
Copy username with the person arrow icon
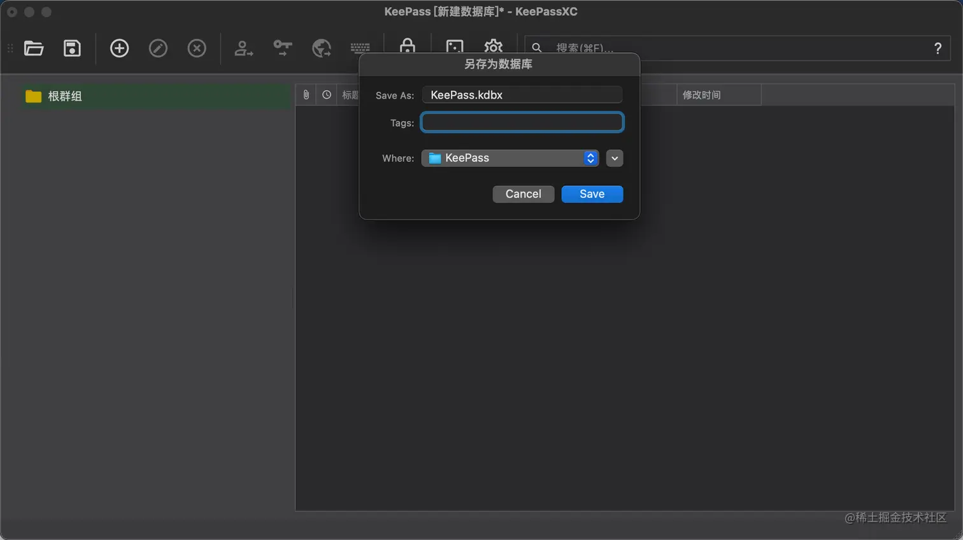pyautogui.click(x=243, y=48)
